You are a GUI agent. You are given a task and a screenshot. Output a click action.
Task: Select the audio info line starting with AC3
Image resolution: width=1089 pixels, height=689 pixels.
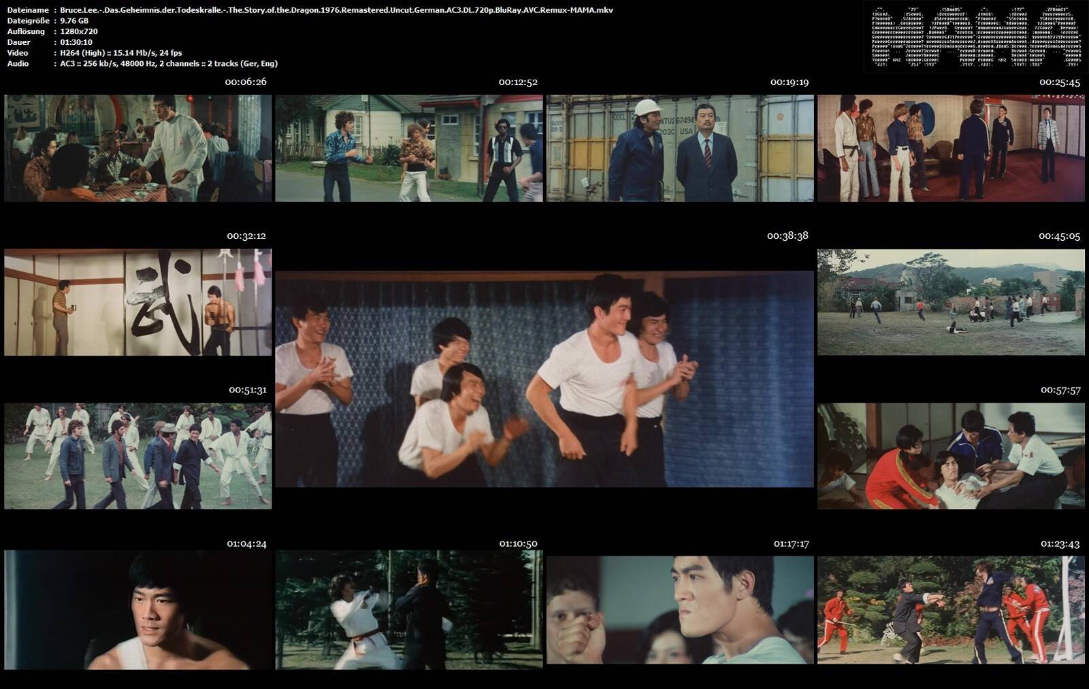(169, 63)
